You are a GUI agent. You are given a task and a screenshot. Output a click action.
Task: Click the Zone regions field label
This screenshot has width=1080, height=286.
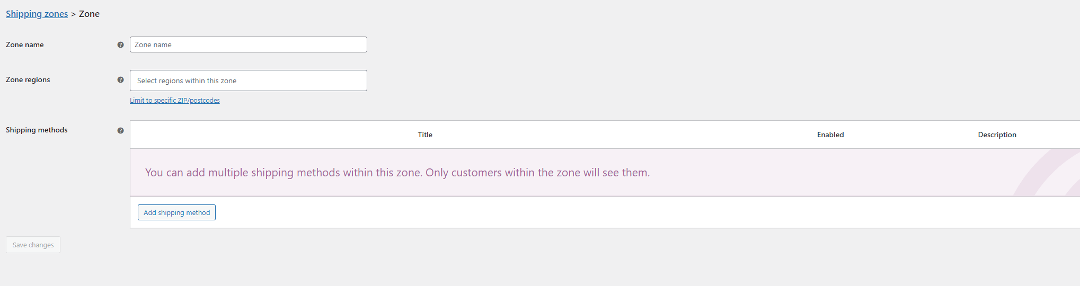(x=28, y=80)
